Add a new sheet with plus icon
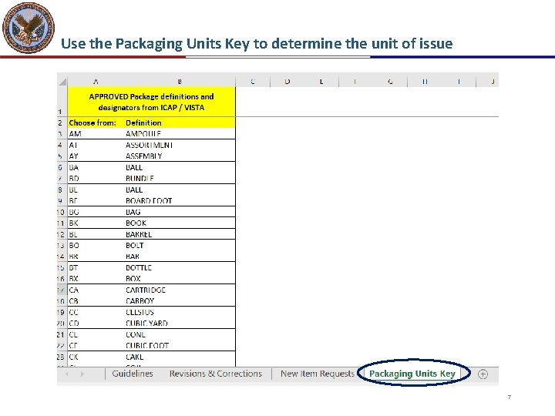This screenshot has width=555, height=416. [x=483, y=374]
